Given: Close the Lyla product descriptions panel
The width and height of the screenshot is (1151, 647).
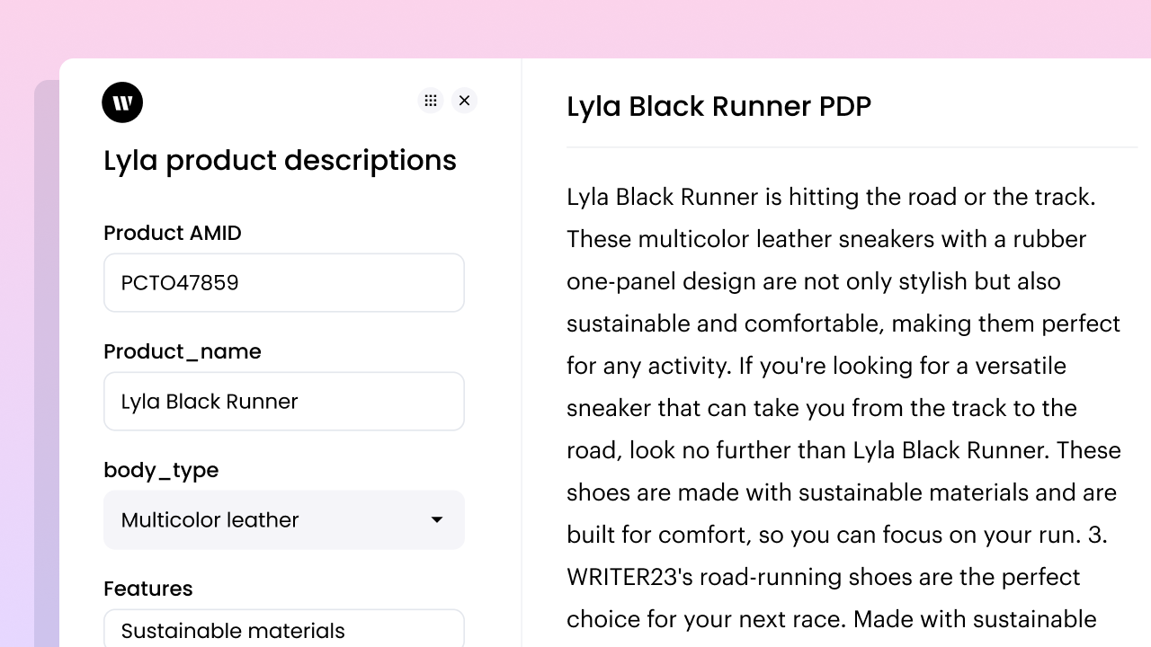Looking at the screenshot, I should (464, 101).
